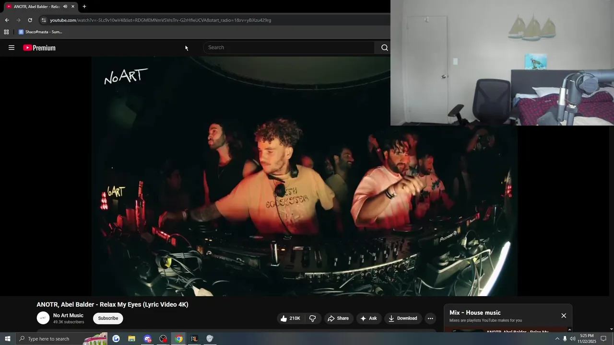Image resolution: width=614 pixels, height=345 pixels.
Task: Like the video with thumbs up 210K
Action: point(290,318)
